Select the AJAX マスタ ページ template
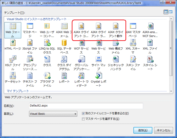The width and height of the screenshot is (177, 138). [133, 30]
